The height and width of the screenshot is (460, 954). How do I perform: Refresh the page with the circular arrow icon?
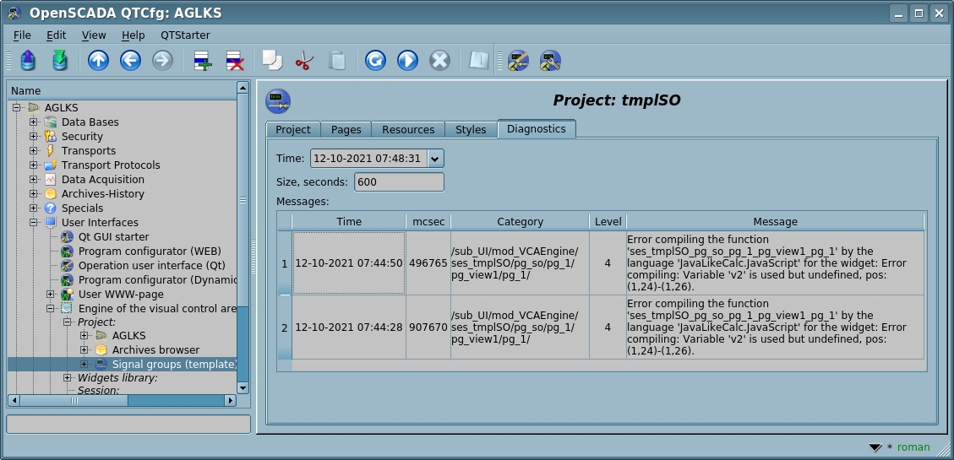[x=375, y=61]
